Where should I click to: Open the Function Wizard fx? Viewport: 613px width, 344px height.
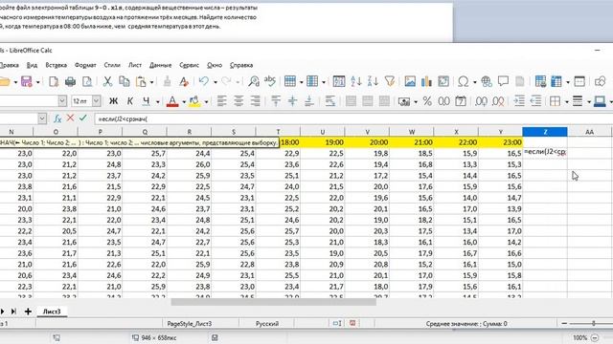point(57,118)
